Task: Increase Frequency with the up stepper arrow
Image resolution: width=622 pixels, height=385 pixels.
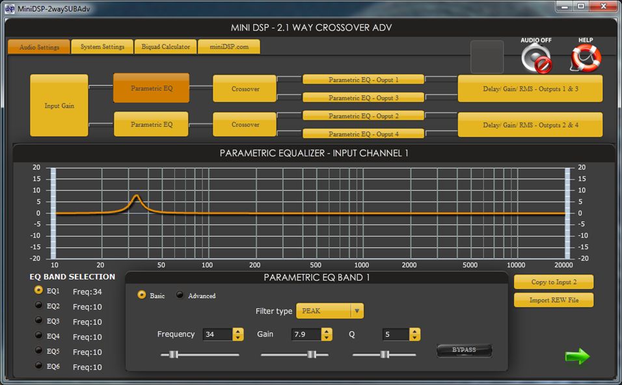Action: [238, 331]
